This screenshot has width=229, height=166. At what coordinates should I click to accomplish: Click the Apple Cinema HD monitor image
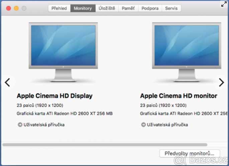tap(187, 52)
